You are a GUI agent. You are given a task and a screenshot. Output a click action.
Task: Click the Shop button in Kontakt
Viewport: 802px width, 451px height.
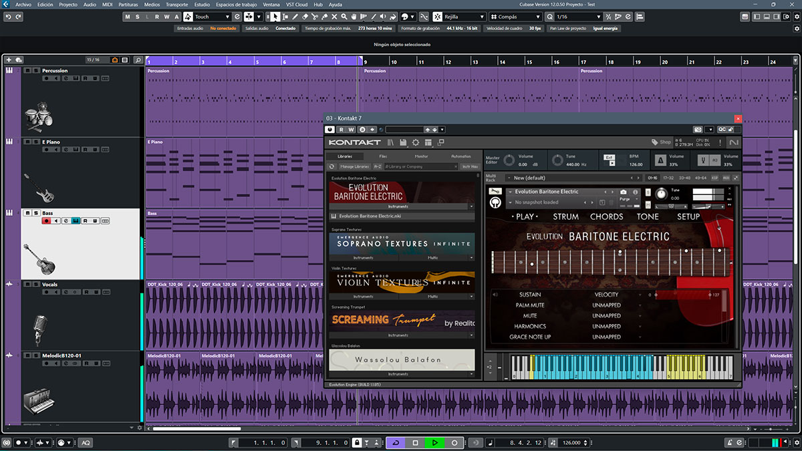pyautogui.click(x=662, y=142)
